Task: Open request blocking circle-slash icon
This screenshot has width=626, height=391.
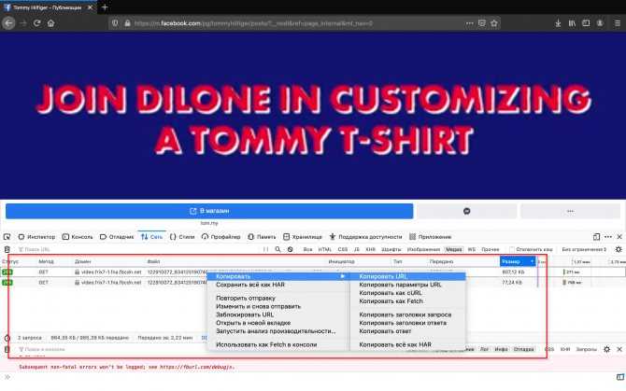Action: (x=291, y=249)
